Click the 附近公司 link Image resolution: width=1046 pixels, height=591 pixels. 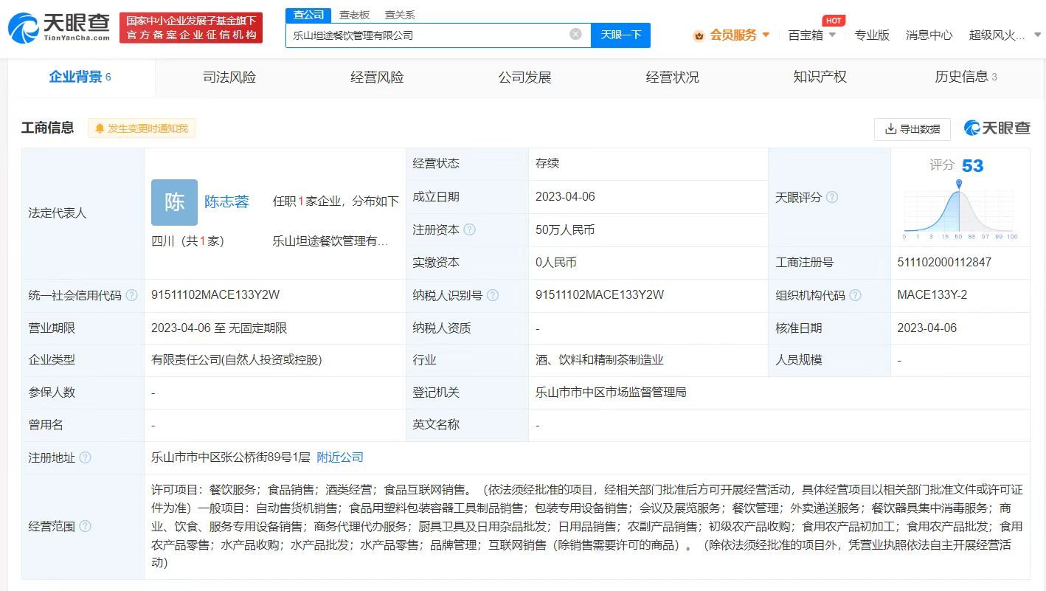[x=339, y=457]
